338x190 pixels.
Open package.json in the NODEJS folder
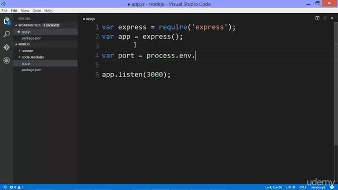tap(45, 70)
